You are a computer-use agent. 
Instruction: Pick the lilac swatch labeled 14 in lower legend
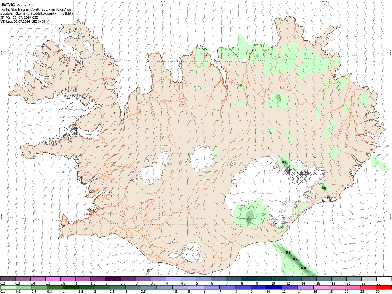[305, 288]
